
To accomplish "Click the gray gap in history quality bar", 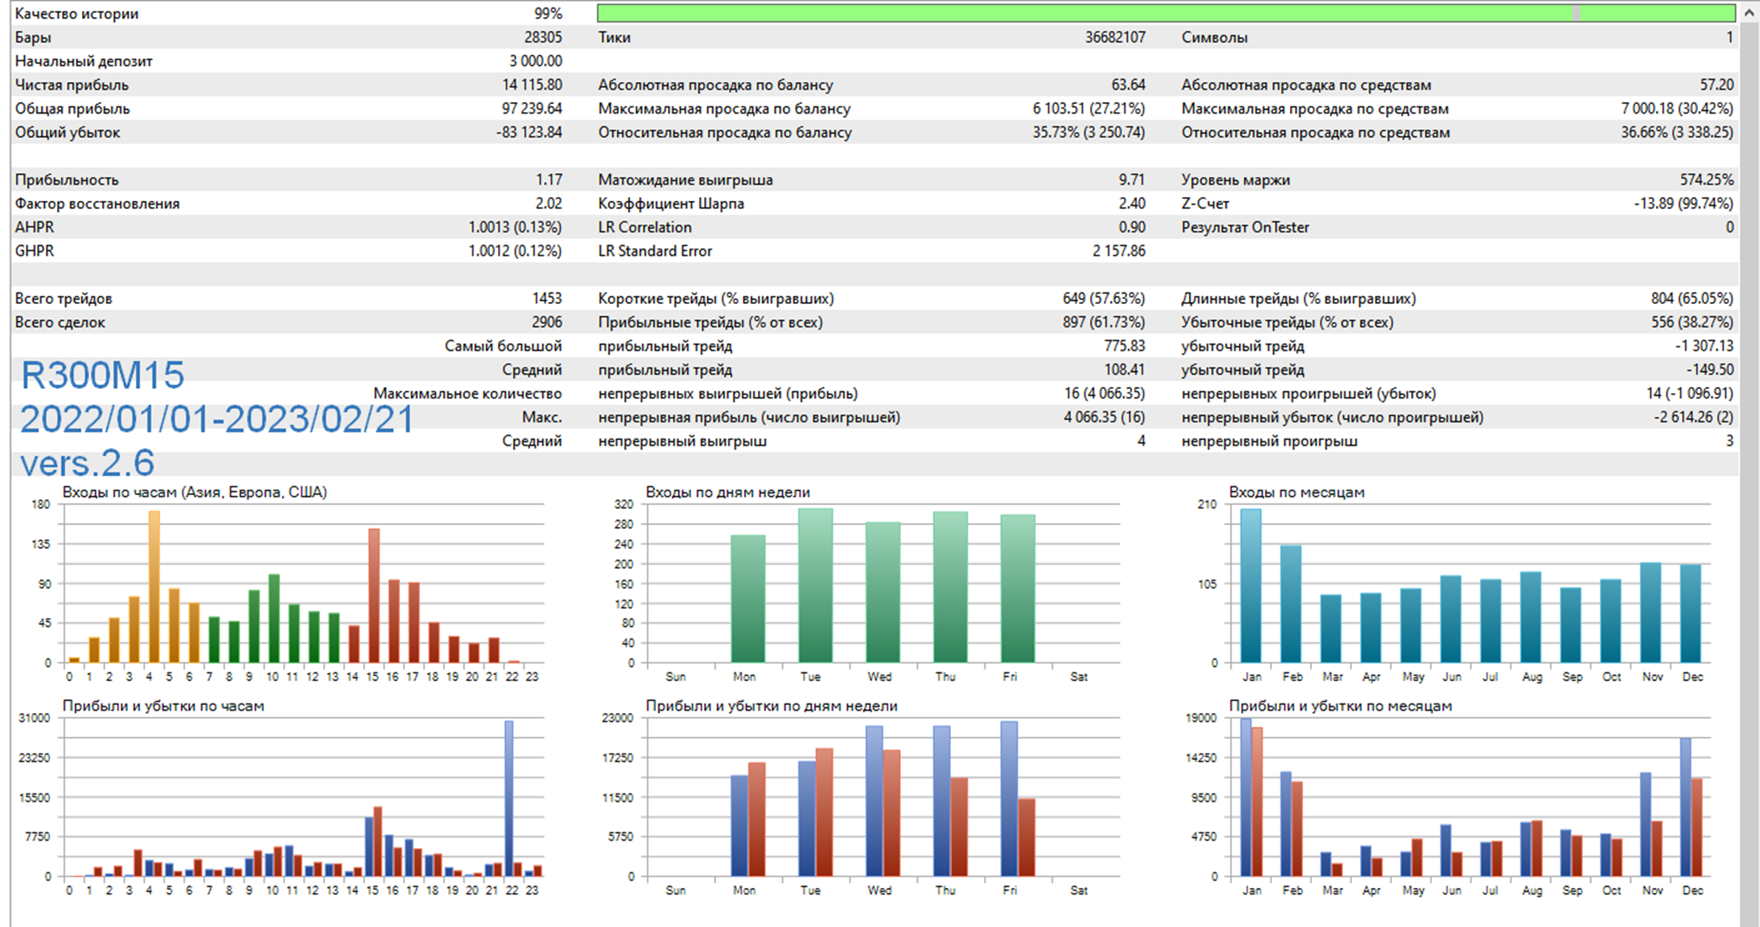I will coord(1576,13).
